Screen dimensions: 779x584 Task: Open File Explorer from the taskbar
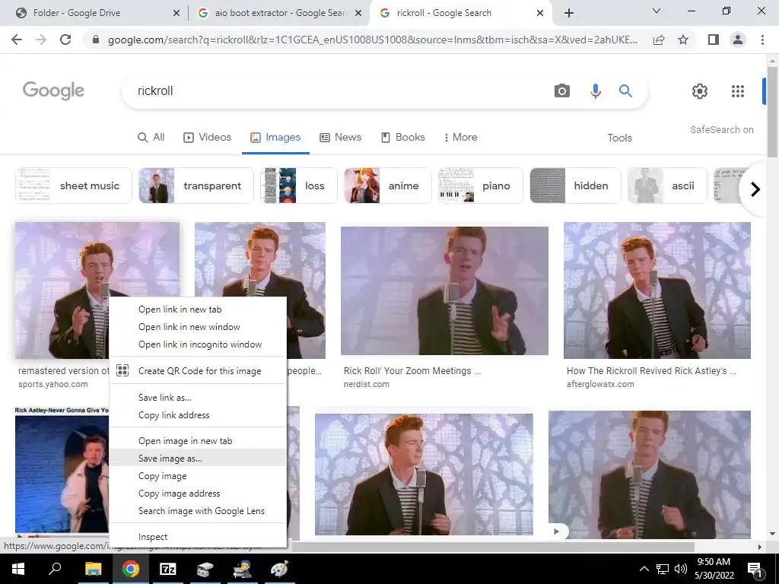pyautogui.click(x=93, y=569)
